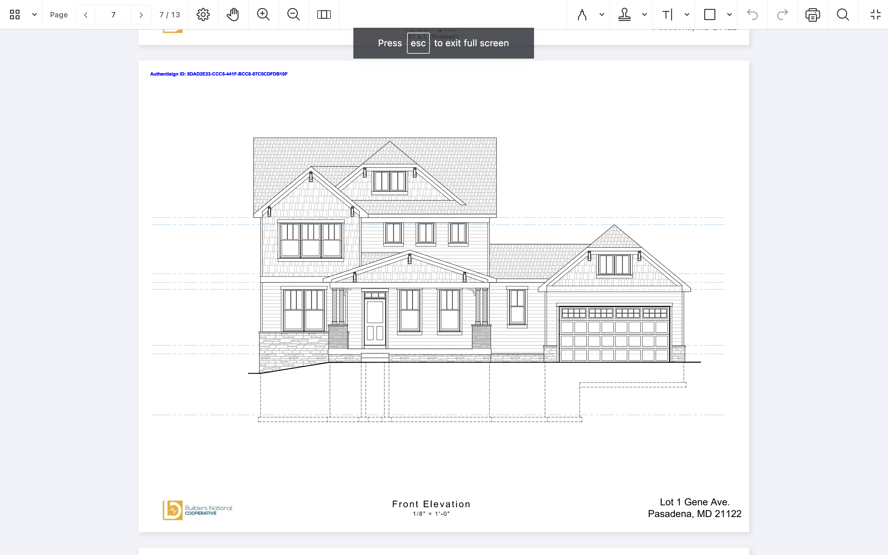Select the stamp tool
Image resolution: width=888 pixels, height=555 pixels.
[624, 15]
